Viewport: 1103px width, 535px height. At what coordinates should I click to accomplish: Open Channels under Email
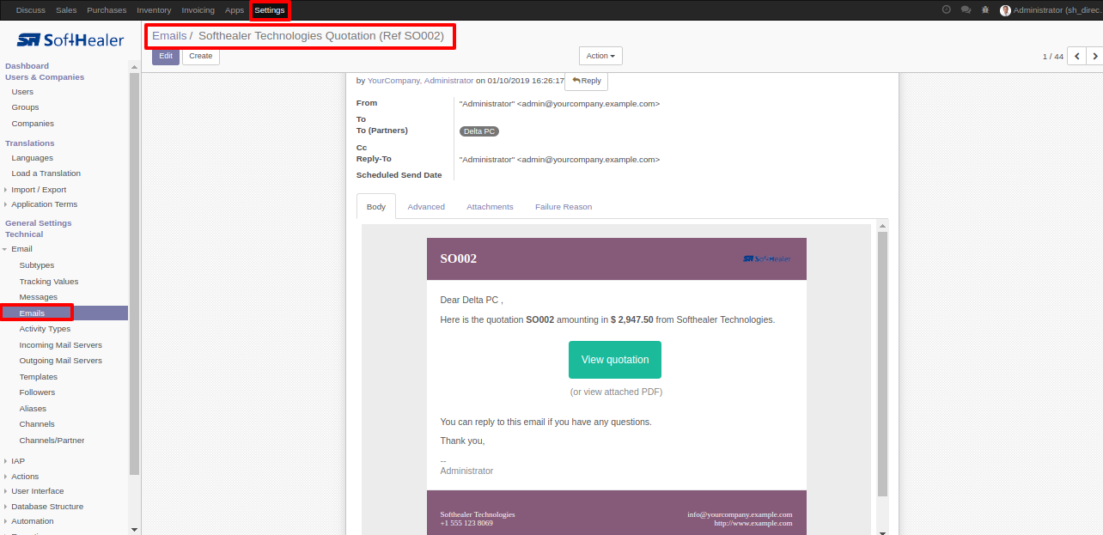(x=37, y=424)
